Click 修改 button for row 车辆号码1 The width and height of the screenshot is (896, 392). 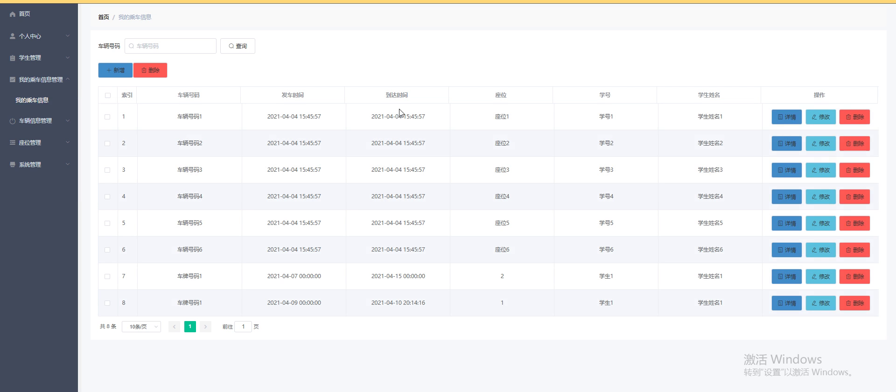(821, 117)
